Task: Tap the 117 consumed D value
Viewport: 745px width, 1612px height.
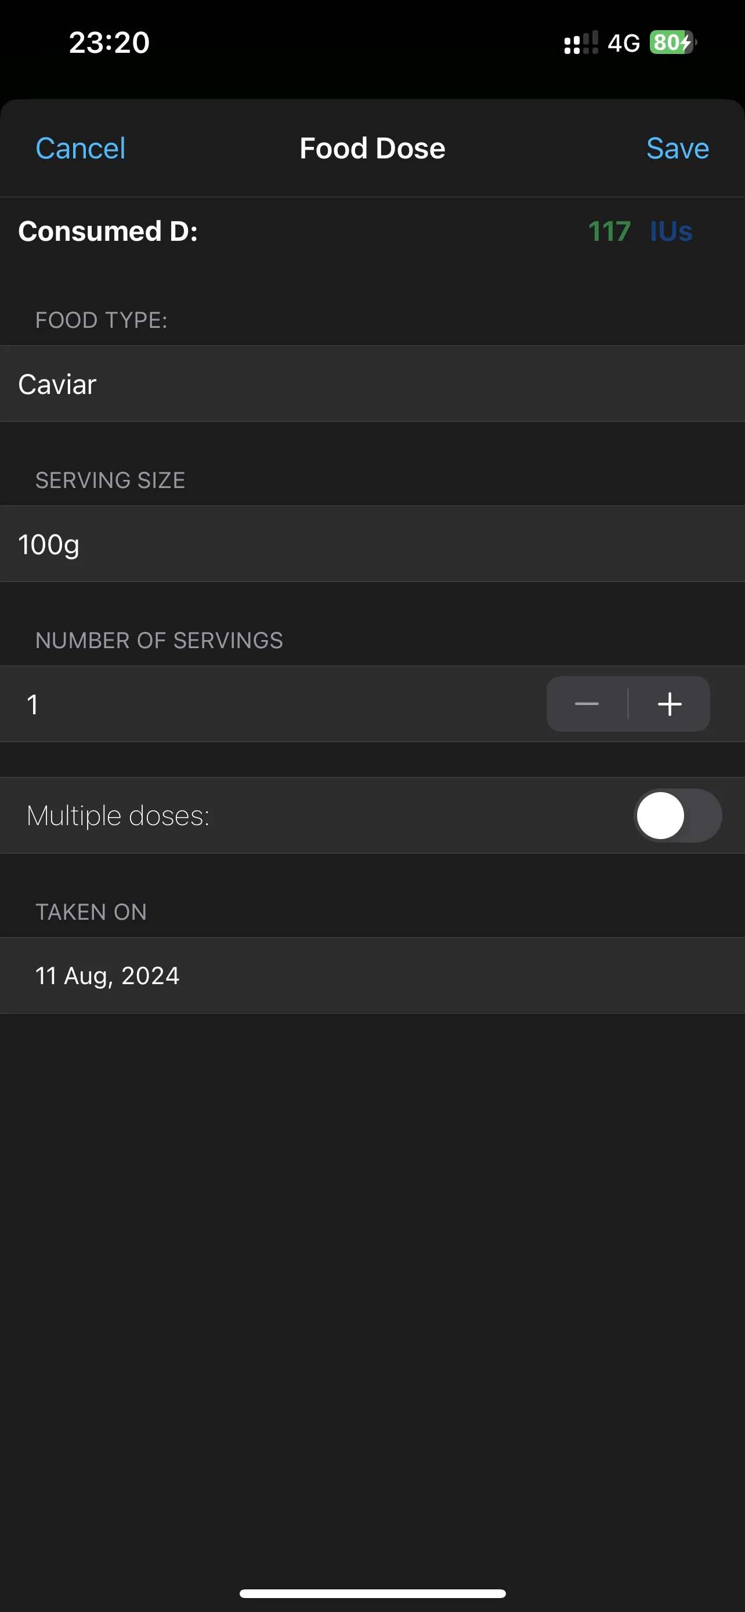Action: (609, 232)
